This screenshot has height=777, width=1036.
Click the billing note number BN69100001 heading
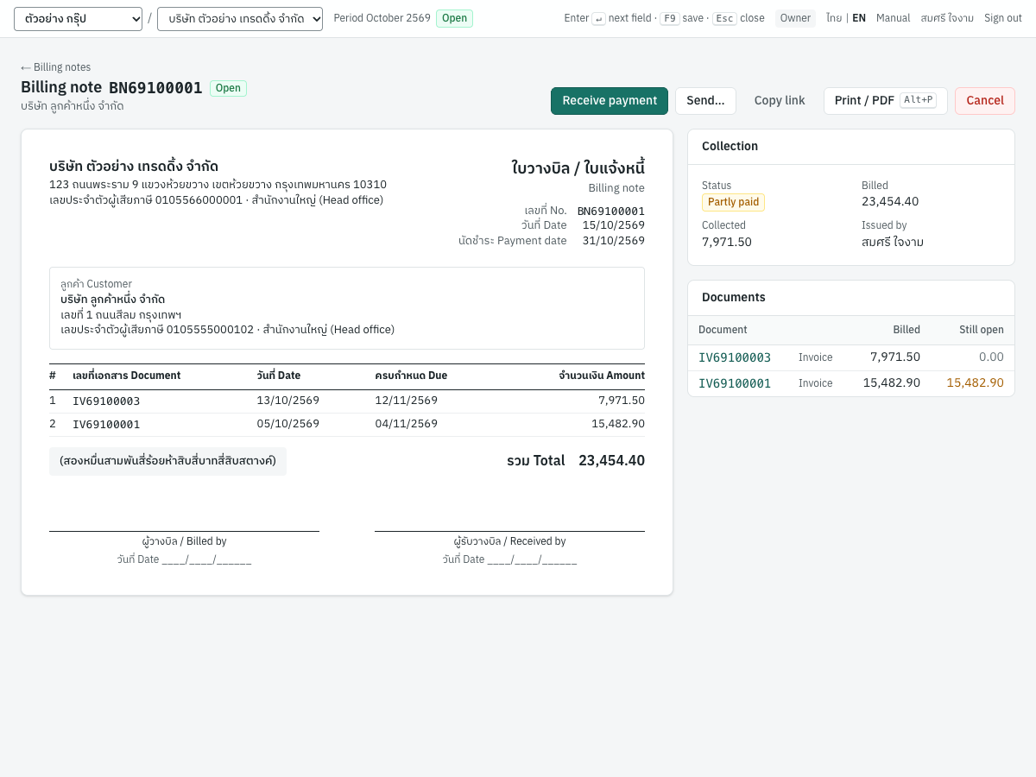point(155,88)
